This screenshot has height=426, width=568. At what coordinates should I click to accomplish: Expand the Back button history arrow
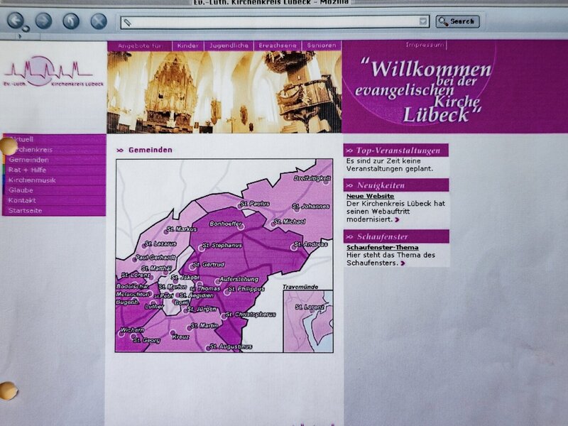[26, 29]
